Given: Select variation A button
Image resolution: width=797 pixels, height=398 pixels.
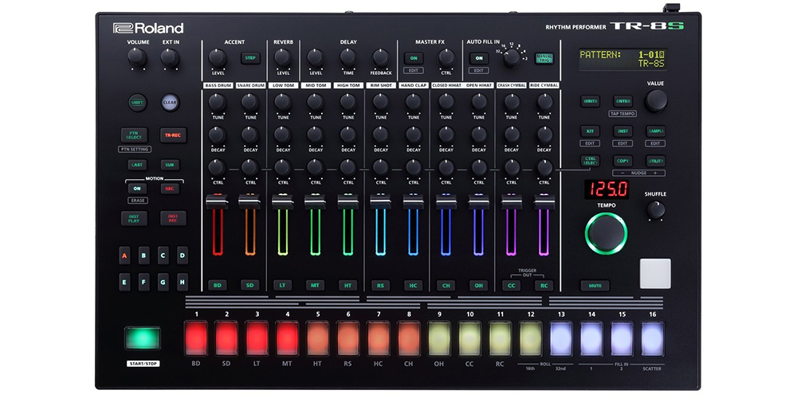Looking at the screenshot, I should coord(124,256).
